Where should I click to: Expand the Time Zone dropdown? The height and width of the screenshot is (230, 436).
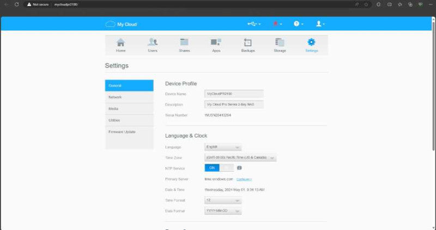coord(240,158)
